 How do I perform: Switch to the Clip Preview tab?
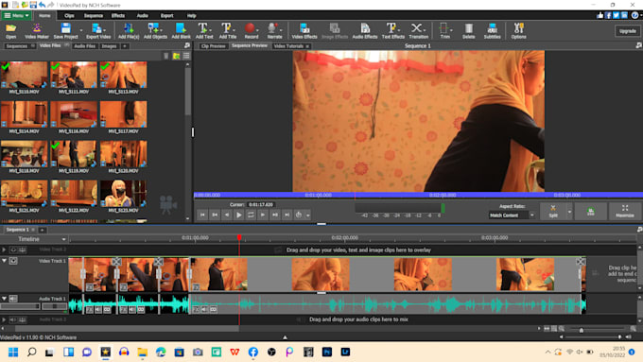pyautogui.click(x=213, y=46)
